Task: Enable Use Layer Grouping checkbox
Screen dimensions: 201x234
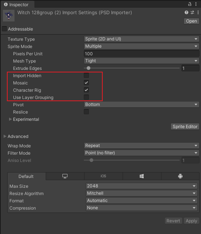Action: [86, 97]
